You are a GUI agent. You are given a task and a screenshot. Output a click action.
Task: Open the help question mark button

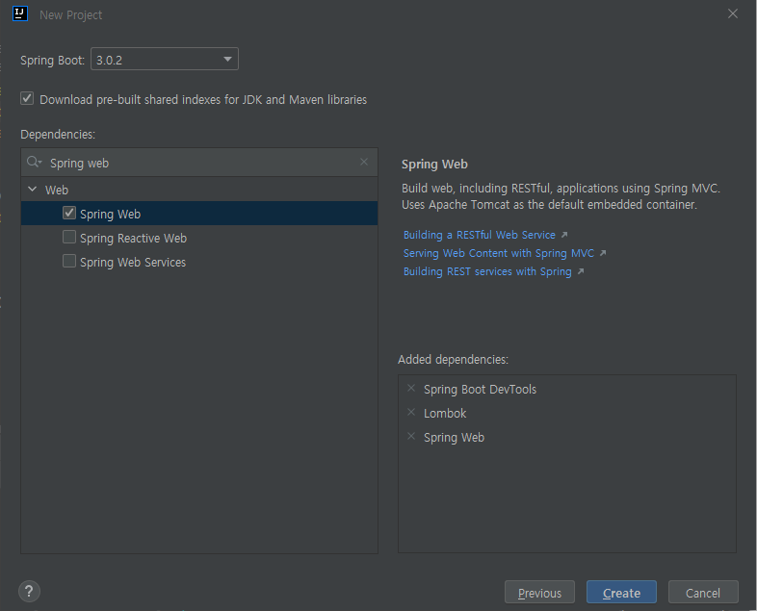tap(29, 591)
